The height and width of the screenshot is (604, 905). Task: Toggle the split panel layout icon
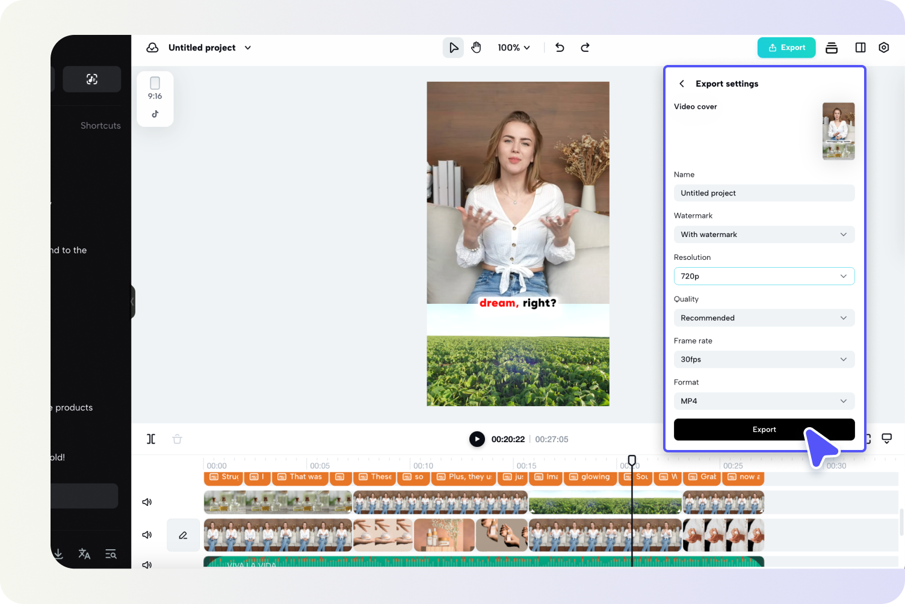click(860, 48)
